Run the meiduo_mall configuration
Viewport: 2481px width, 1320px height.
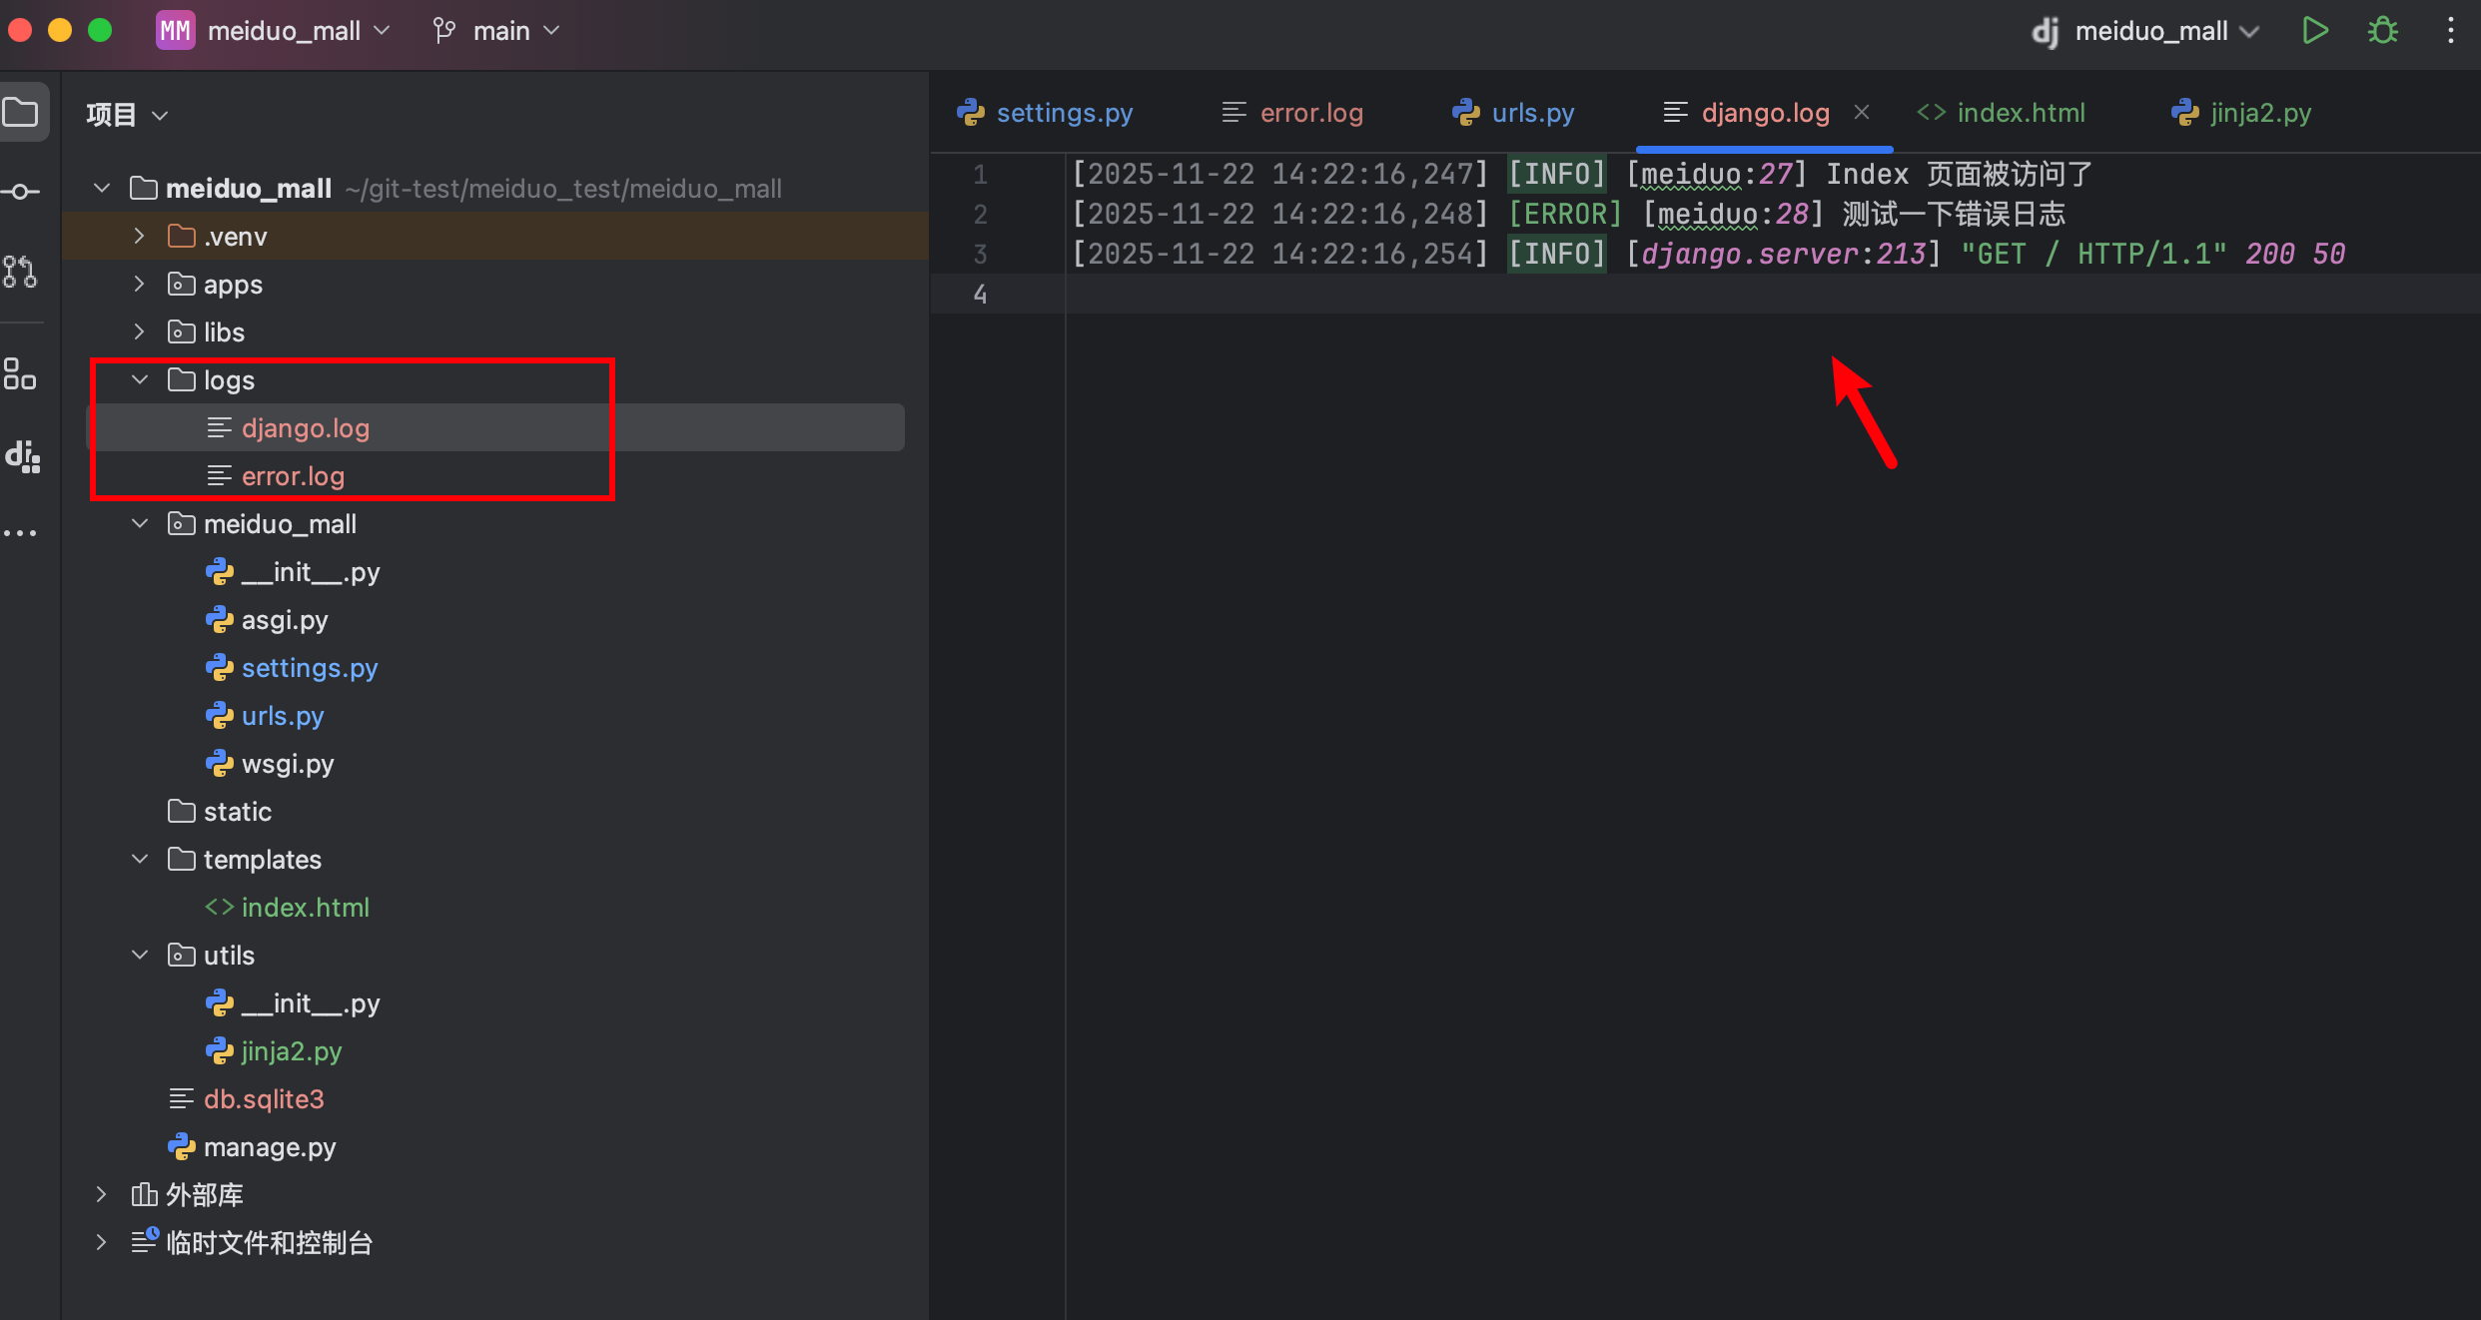[x=2314, y=31]
